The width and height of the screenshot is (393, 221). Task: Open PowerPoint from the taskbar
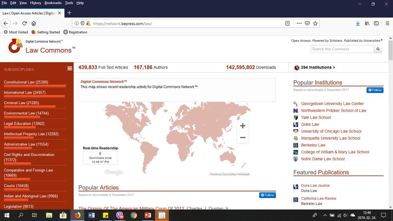tap(148, 215)
